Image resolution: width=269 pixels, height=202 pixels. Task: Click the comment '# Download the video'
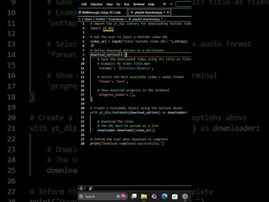tap(116, 122)
